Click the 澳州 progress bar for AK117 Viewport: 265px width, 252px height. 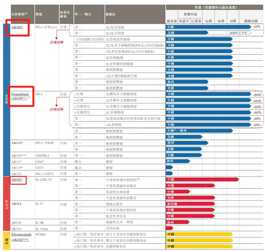178,161
